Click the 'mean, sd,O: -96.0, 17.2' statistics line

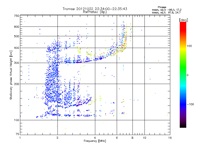tap(166, 10)
